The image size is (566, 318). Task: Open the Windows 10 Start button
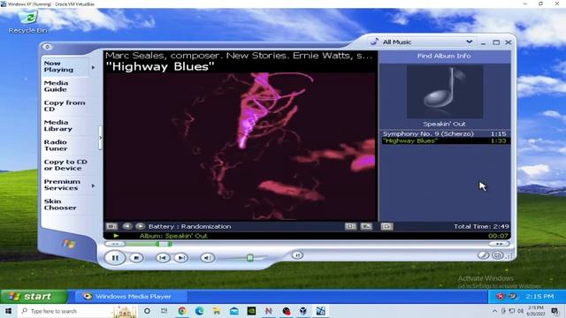[8, 311]
